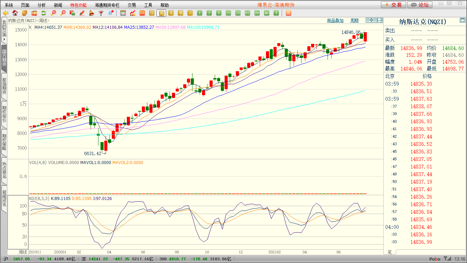Select the quarterly (季) period icon
Viewport: 467px width, 263px height.
coord(181,13)
